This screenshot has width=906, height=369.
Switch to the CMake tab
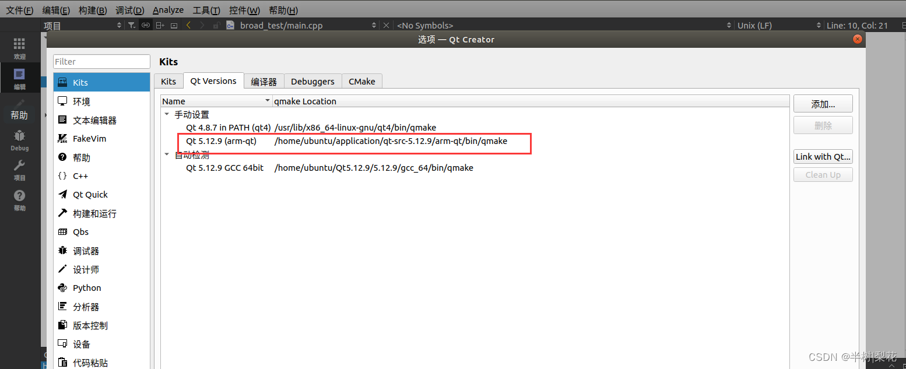[362, 82]
